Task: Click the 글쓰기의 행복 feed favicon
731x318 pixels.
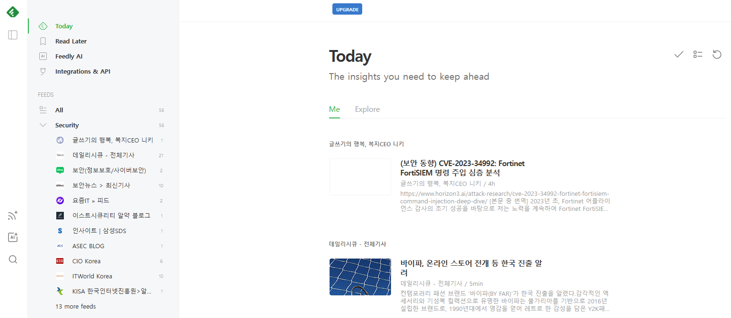Action: (60, 140)
